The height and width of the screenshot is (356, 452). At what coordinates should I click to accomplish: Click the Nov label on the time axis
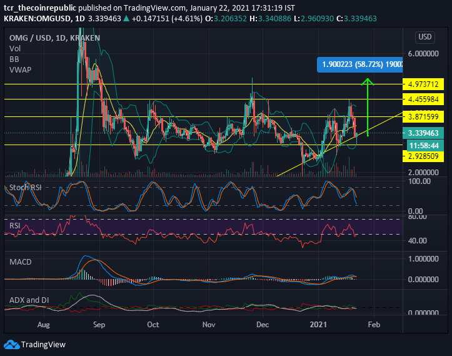click(x=209, y=325)
